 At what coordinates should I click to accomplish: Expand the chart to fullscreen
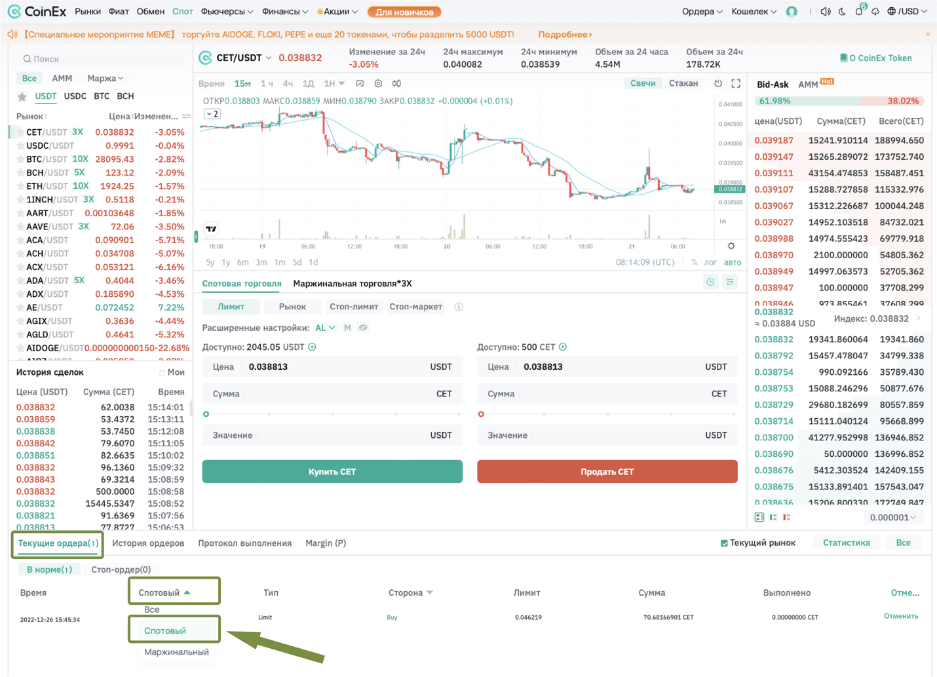click(x=736, y=83)
